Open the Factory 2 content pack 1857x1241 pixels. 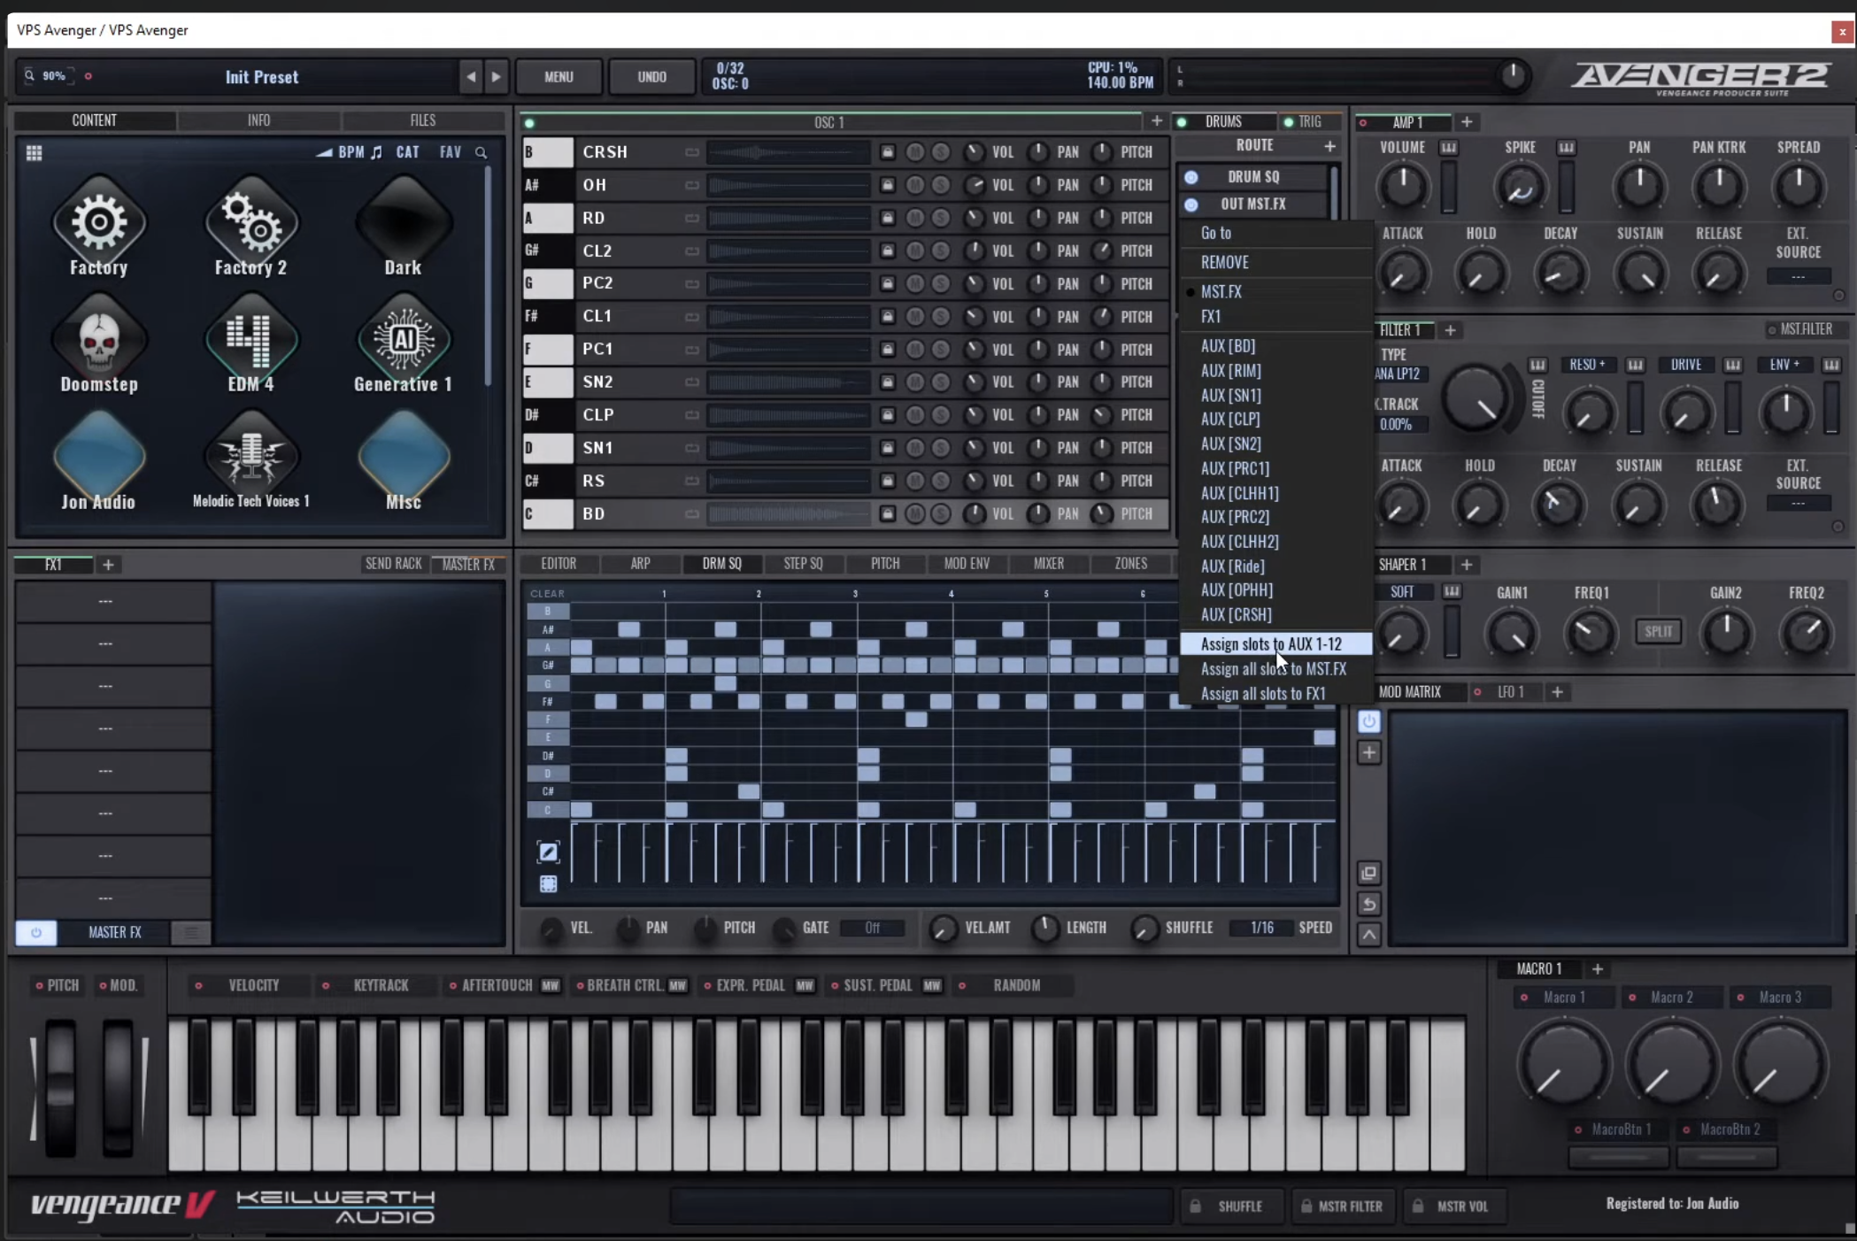point(250,224)
